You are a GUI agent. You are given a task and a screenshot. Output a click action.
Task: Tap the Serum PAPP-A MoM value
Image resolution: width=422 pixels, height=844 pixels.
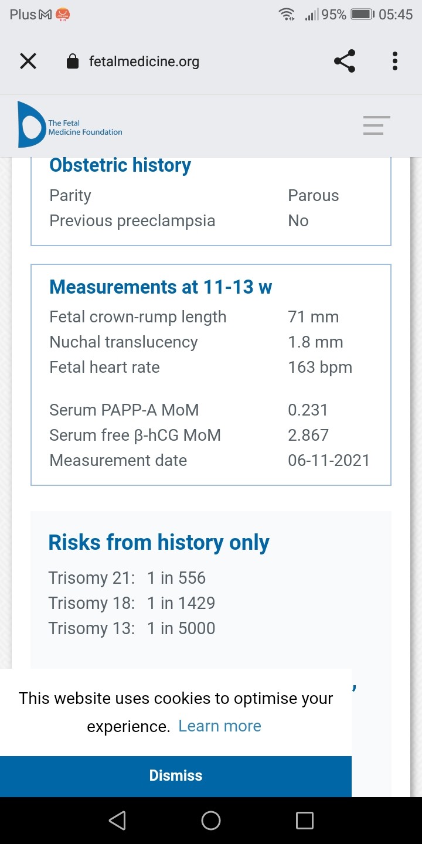coord(308,410)
